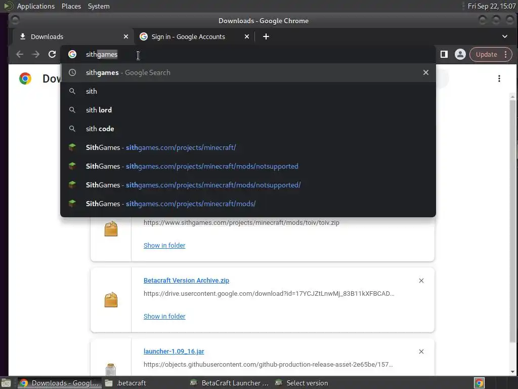Close the Downloads tab

(x=126, y=36)
